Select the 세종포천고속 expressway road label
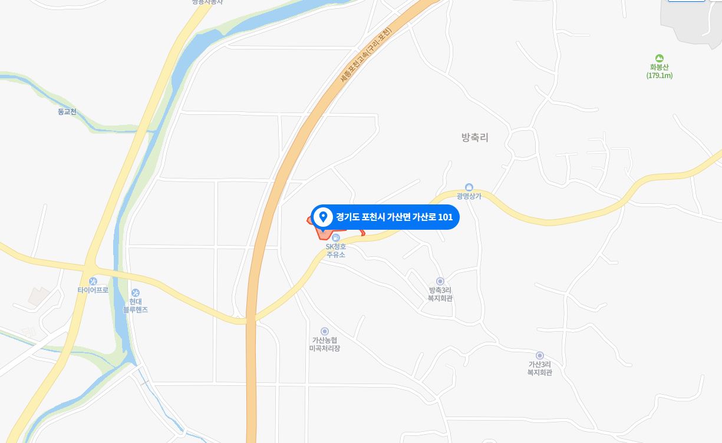Image resolution: width=722 pixels, height=443 pixels. click(365, 54)
